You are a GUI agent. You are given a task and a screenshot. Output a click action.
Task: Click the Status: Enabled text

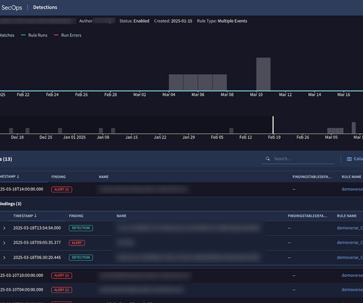pos(134,21)
